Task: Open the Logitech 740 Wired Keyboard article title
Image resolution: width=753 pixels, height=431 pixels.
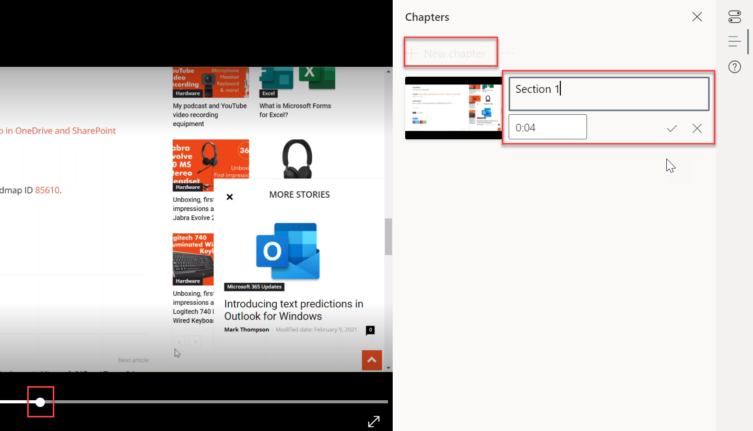Action: [193, 307]
